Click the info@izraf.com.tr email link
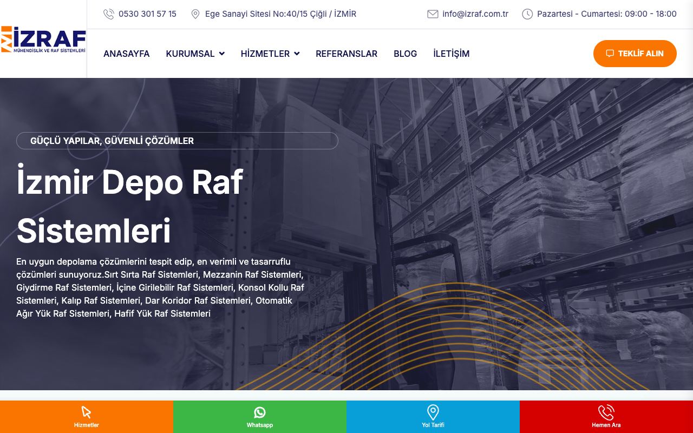This screenshot has height=433, width=693. coord(475,14)
